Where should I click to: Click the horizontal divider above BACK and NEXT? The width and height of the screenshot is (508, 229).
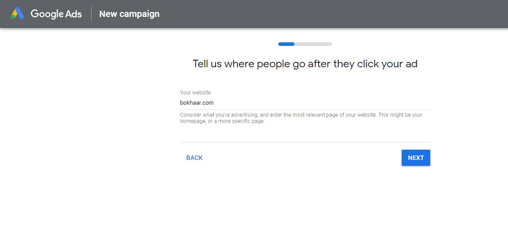tap(305, 142)
